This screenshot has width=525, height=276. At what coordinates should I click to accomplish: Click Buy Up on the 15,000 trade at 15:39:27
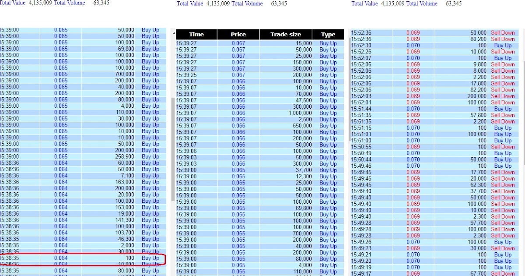329,43
